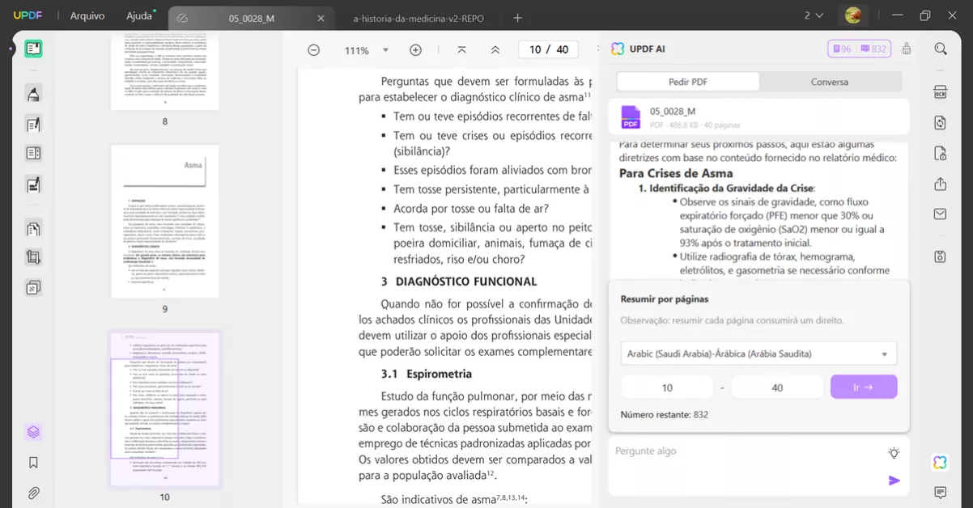
Task: Open the Ajuda menu
Action: tap(139, 16)
